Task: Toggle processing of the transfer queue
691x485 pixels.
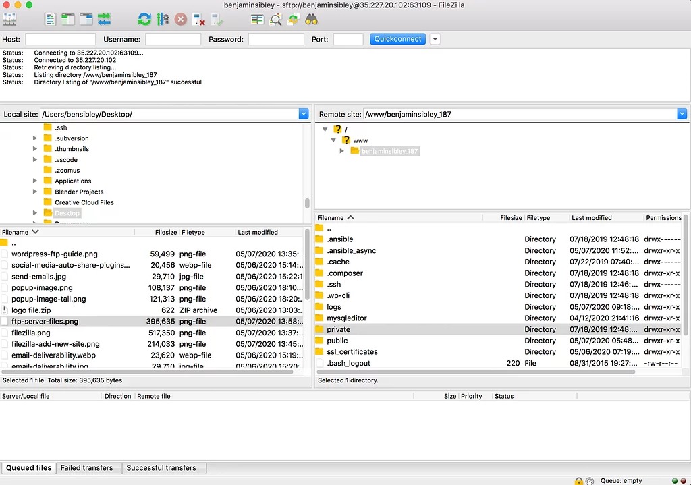Action: click(x=163, y=20)
